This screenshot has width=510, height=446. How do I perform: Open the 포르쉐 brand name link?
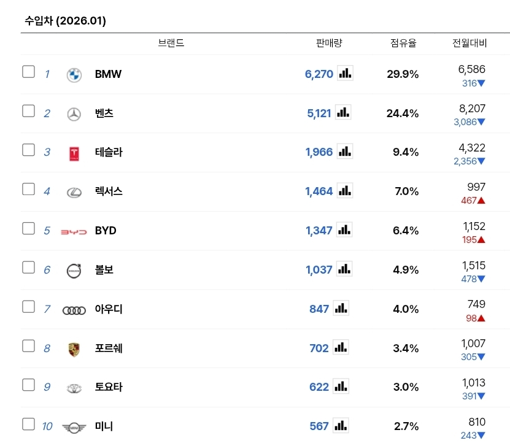click(109, 348)
